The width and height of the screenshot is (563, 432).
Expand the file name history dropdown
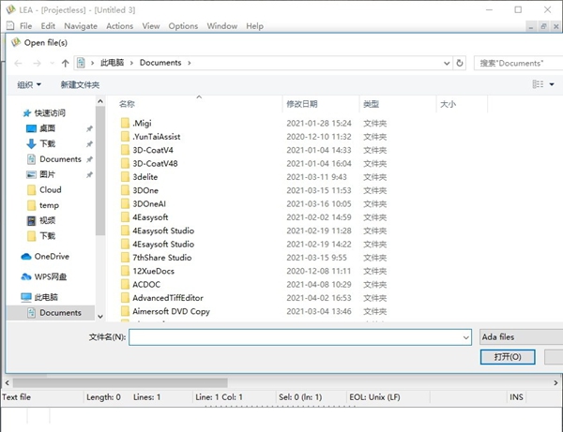[466, 337]
